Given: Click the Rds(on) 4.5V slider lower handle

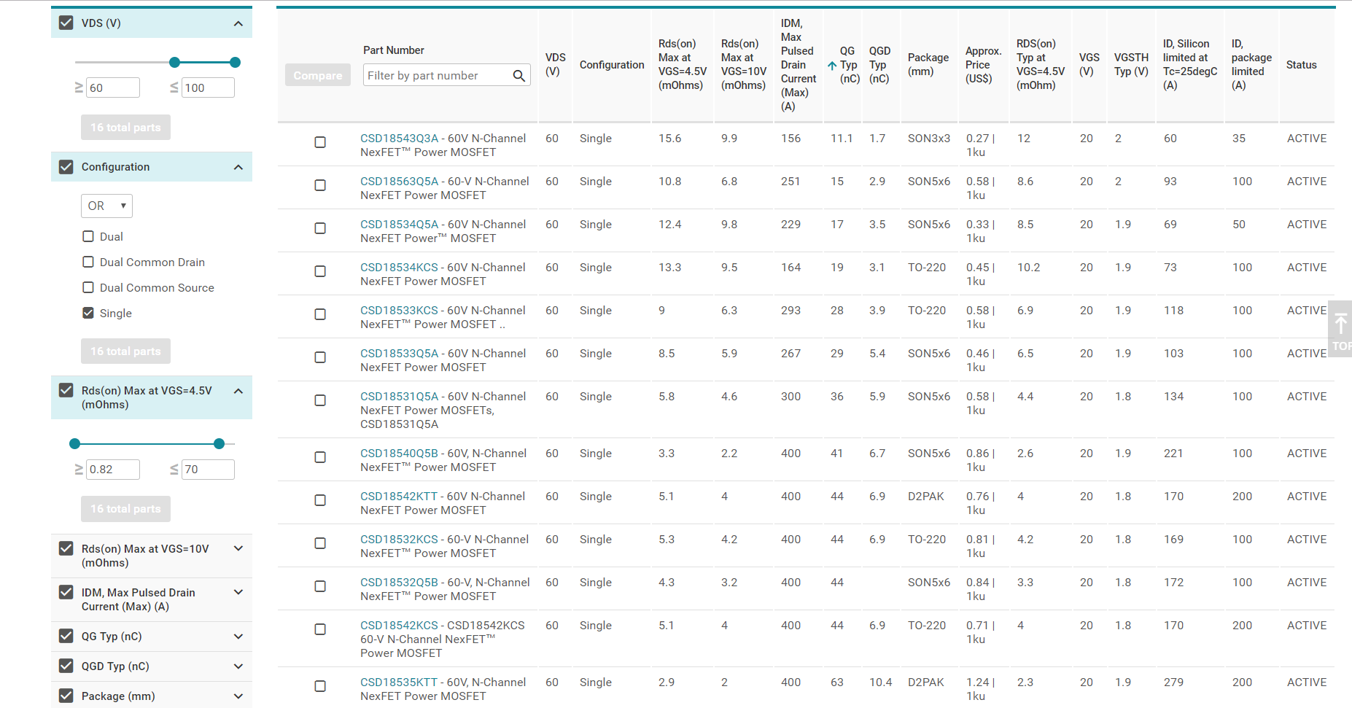Looking at the screenshot, I should click(74, 443).
